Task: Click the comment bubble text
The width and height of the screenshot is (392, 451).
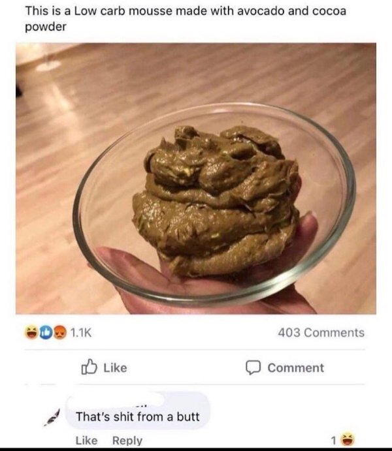Action: click(x=138, y=416)
